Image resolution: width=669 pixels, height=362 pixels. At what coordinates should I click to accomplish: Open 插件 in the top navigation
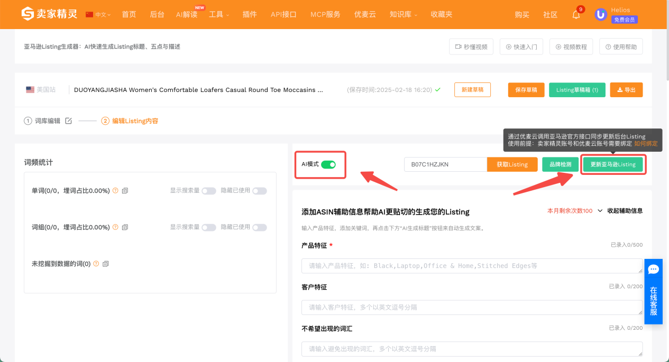tap(250, 15)
